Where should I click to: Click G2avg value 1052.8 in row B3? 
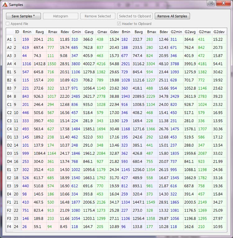point(190,88)
